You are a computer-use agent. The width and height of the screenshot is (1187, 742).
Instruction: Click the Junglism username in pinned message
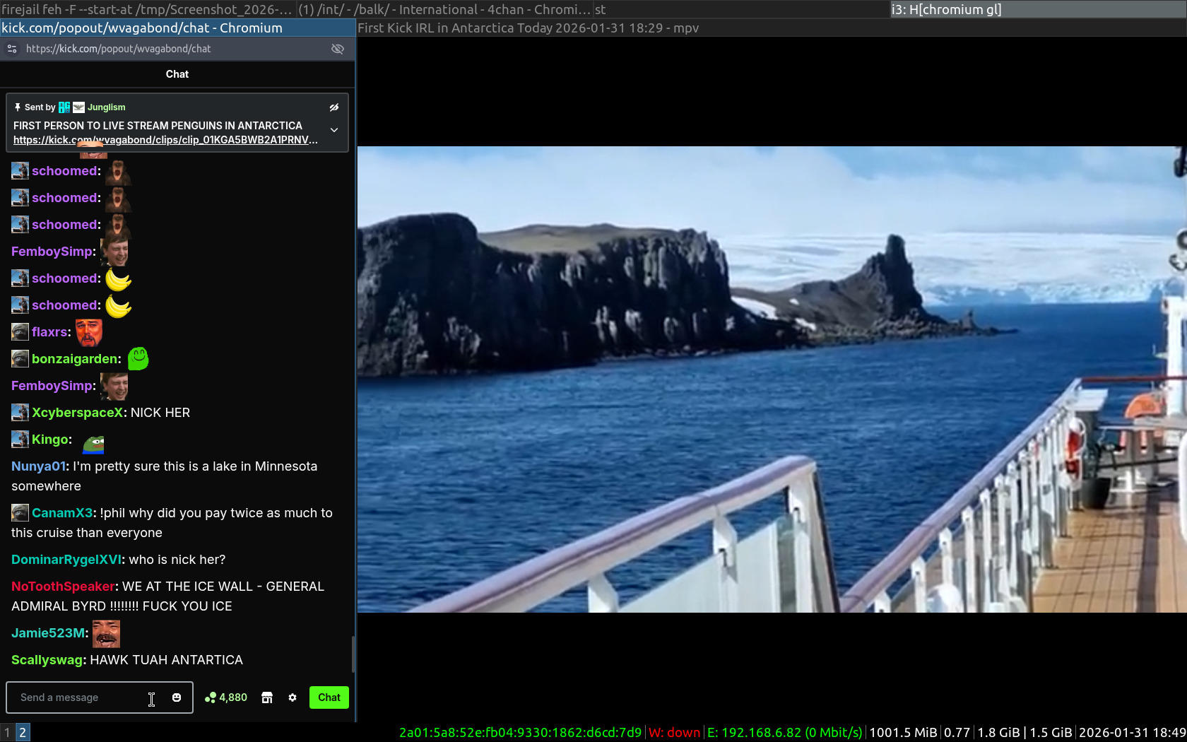tap(106, 107)
